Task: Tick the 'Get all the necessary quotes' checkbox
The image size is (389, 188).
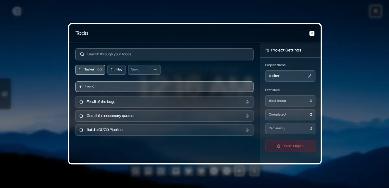Action: click(x=81, y=116)
